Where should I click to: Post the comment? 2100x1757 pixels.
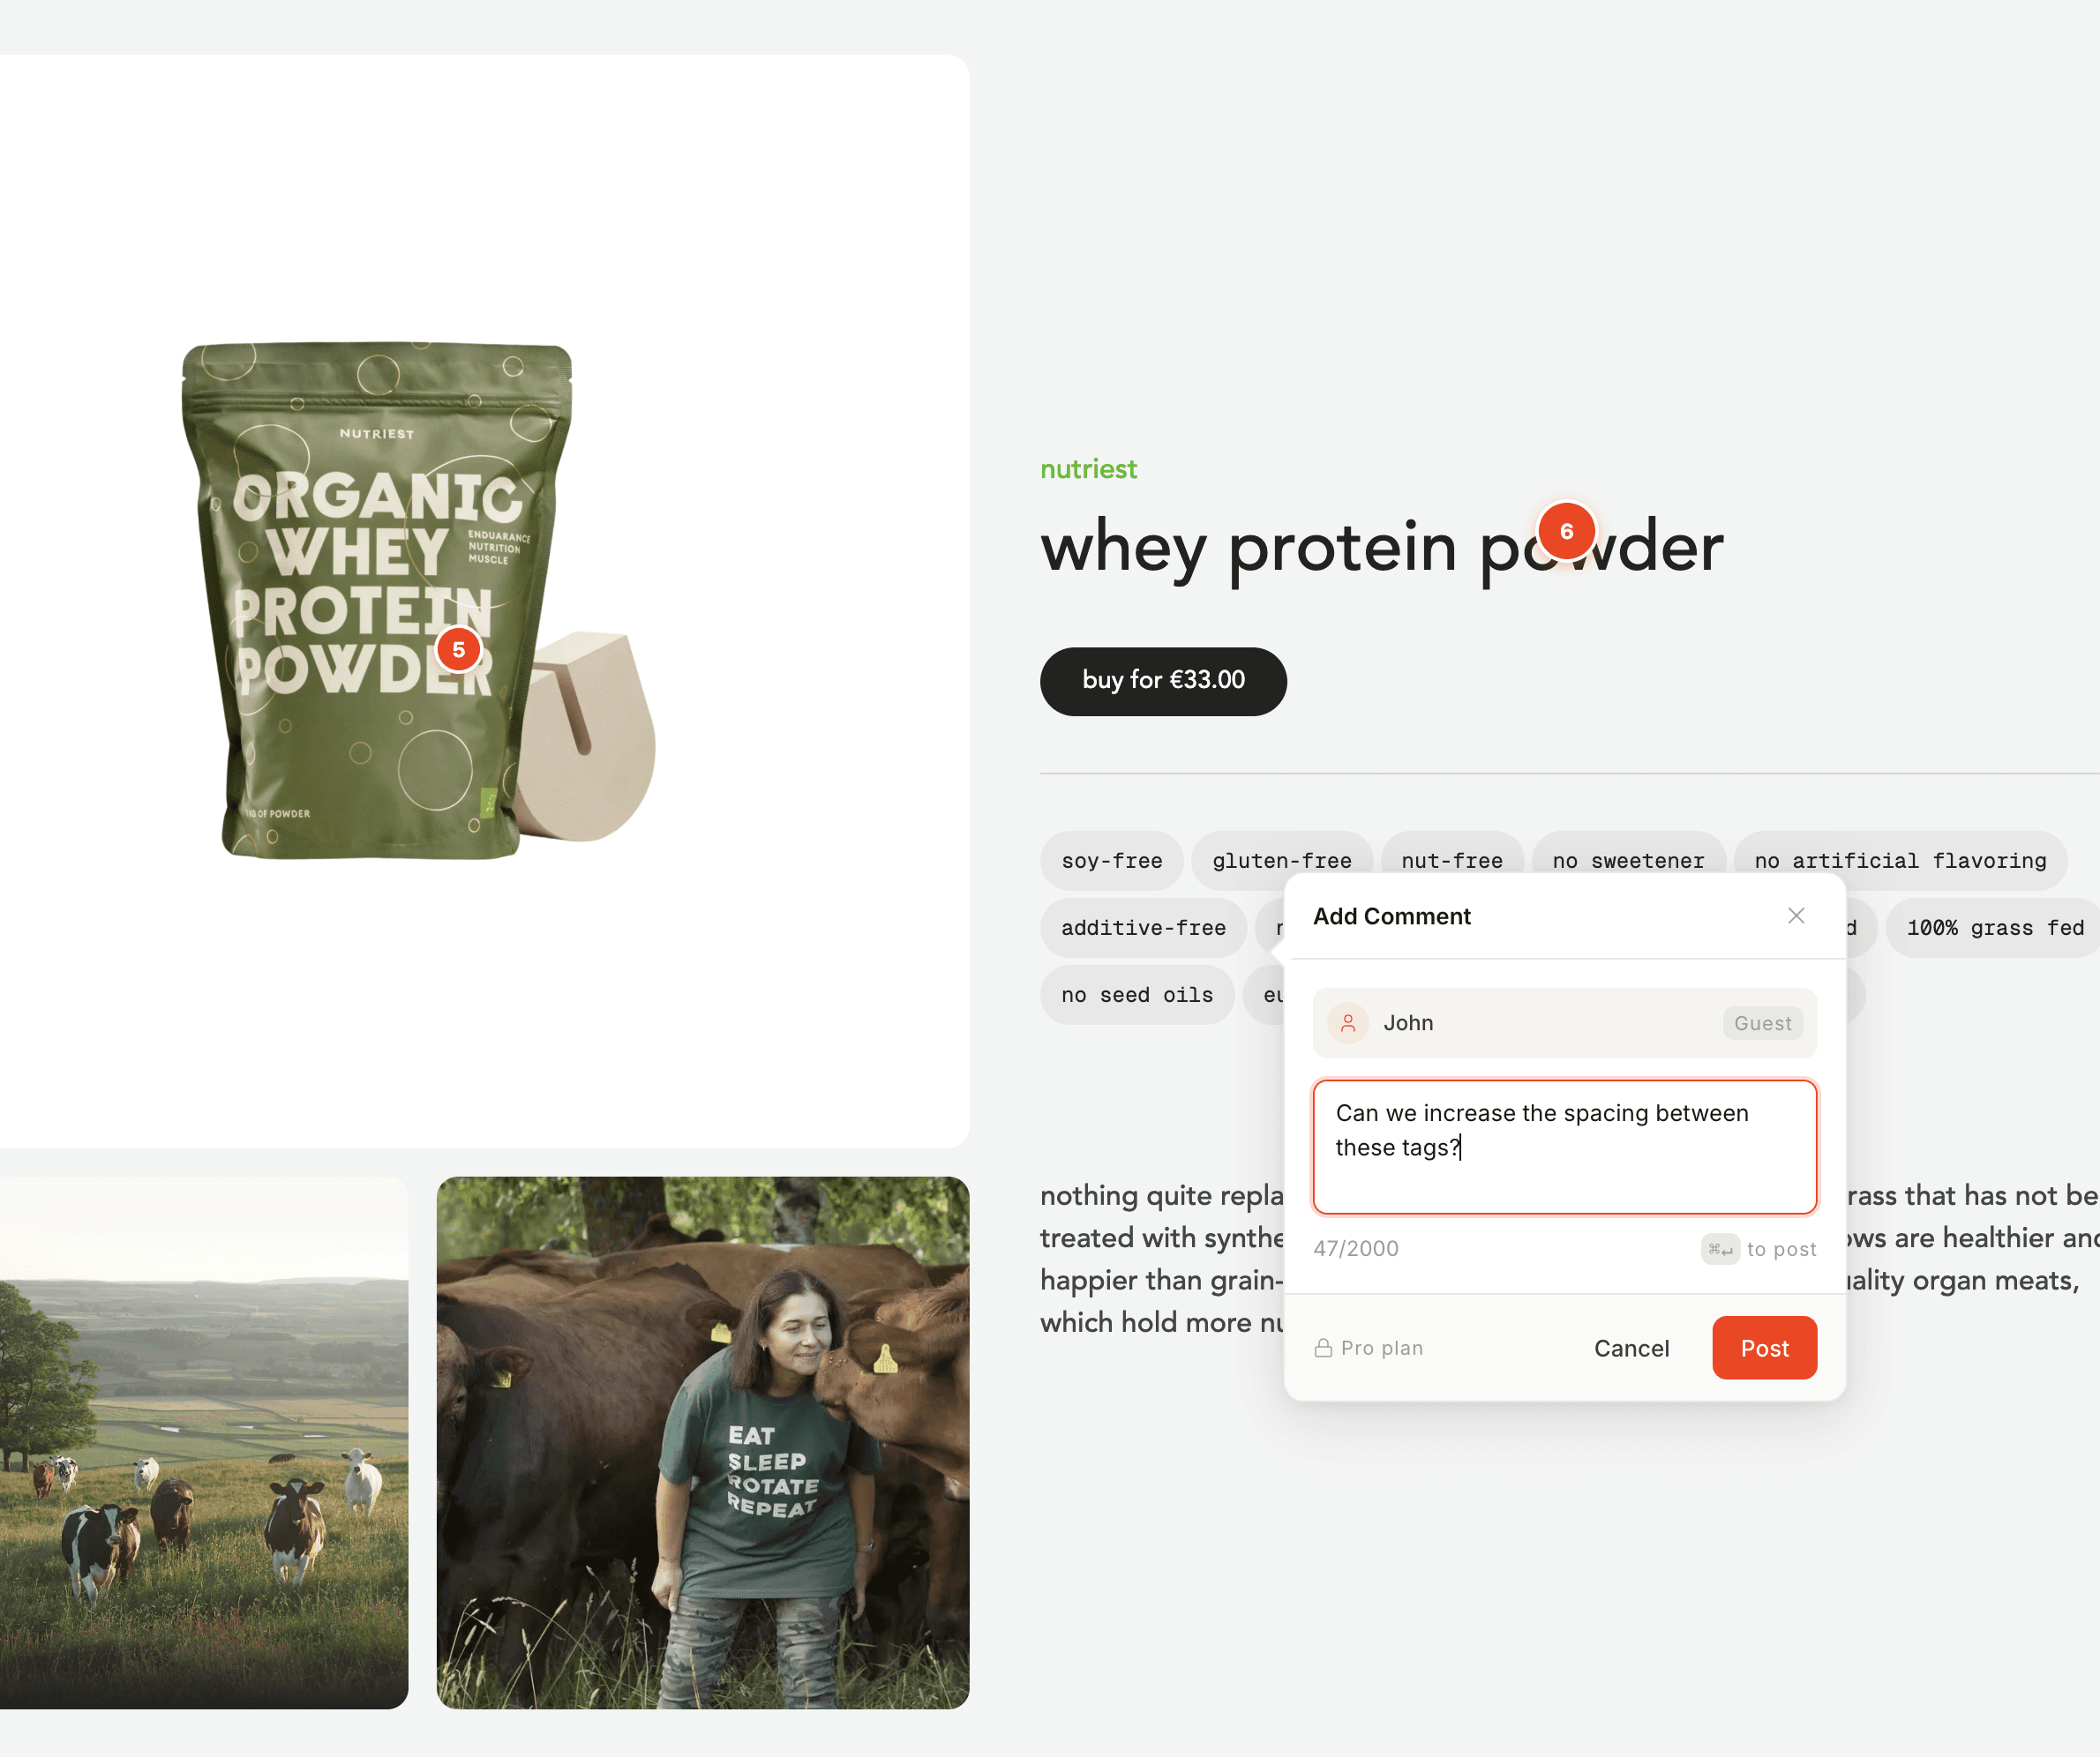pyautogui.click(x=1764, y=1349)
